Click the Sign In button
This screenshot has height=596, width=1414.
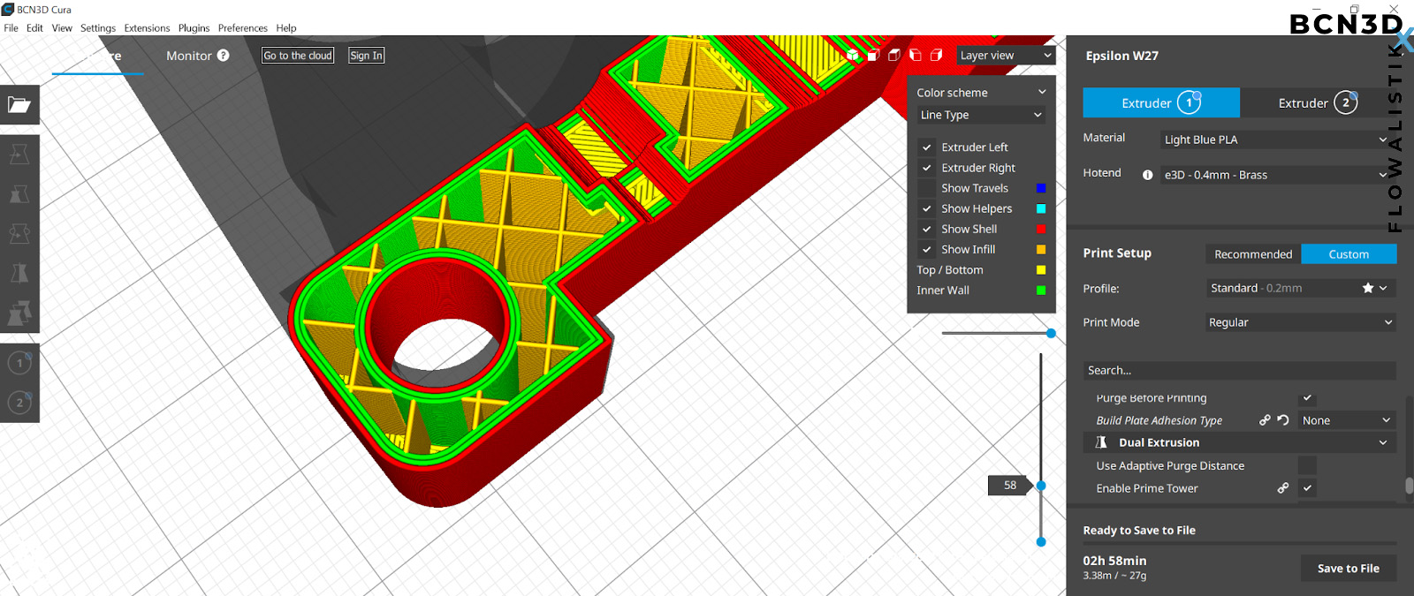click(367, 55)
